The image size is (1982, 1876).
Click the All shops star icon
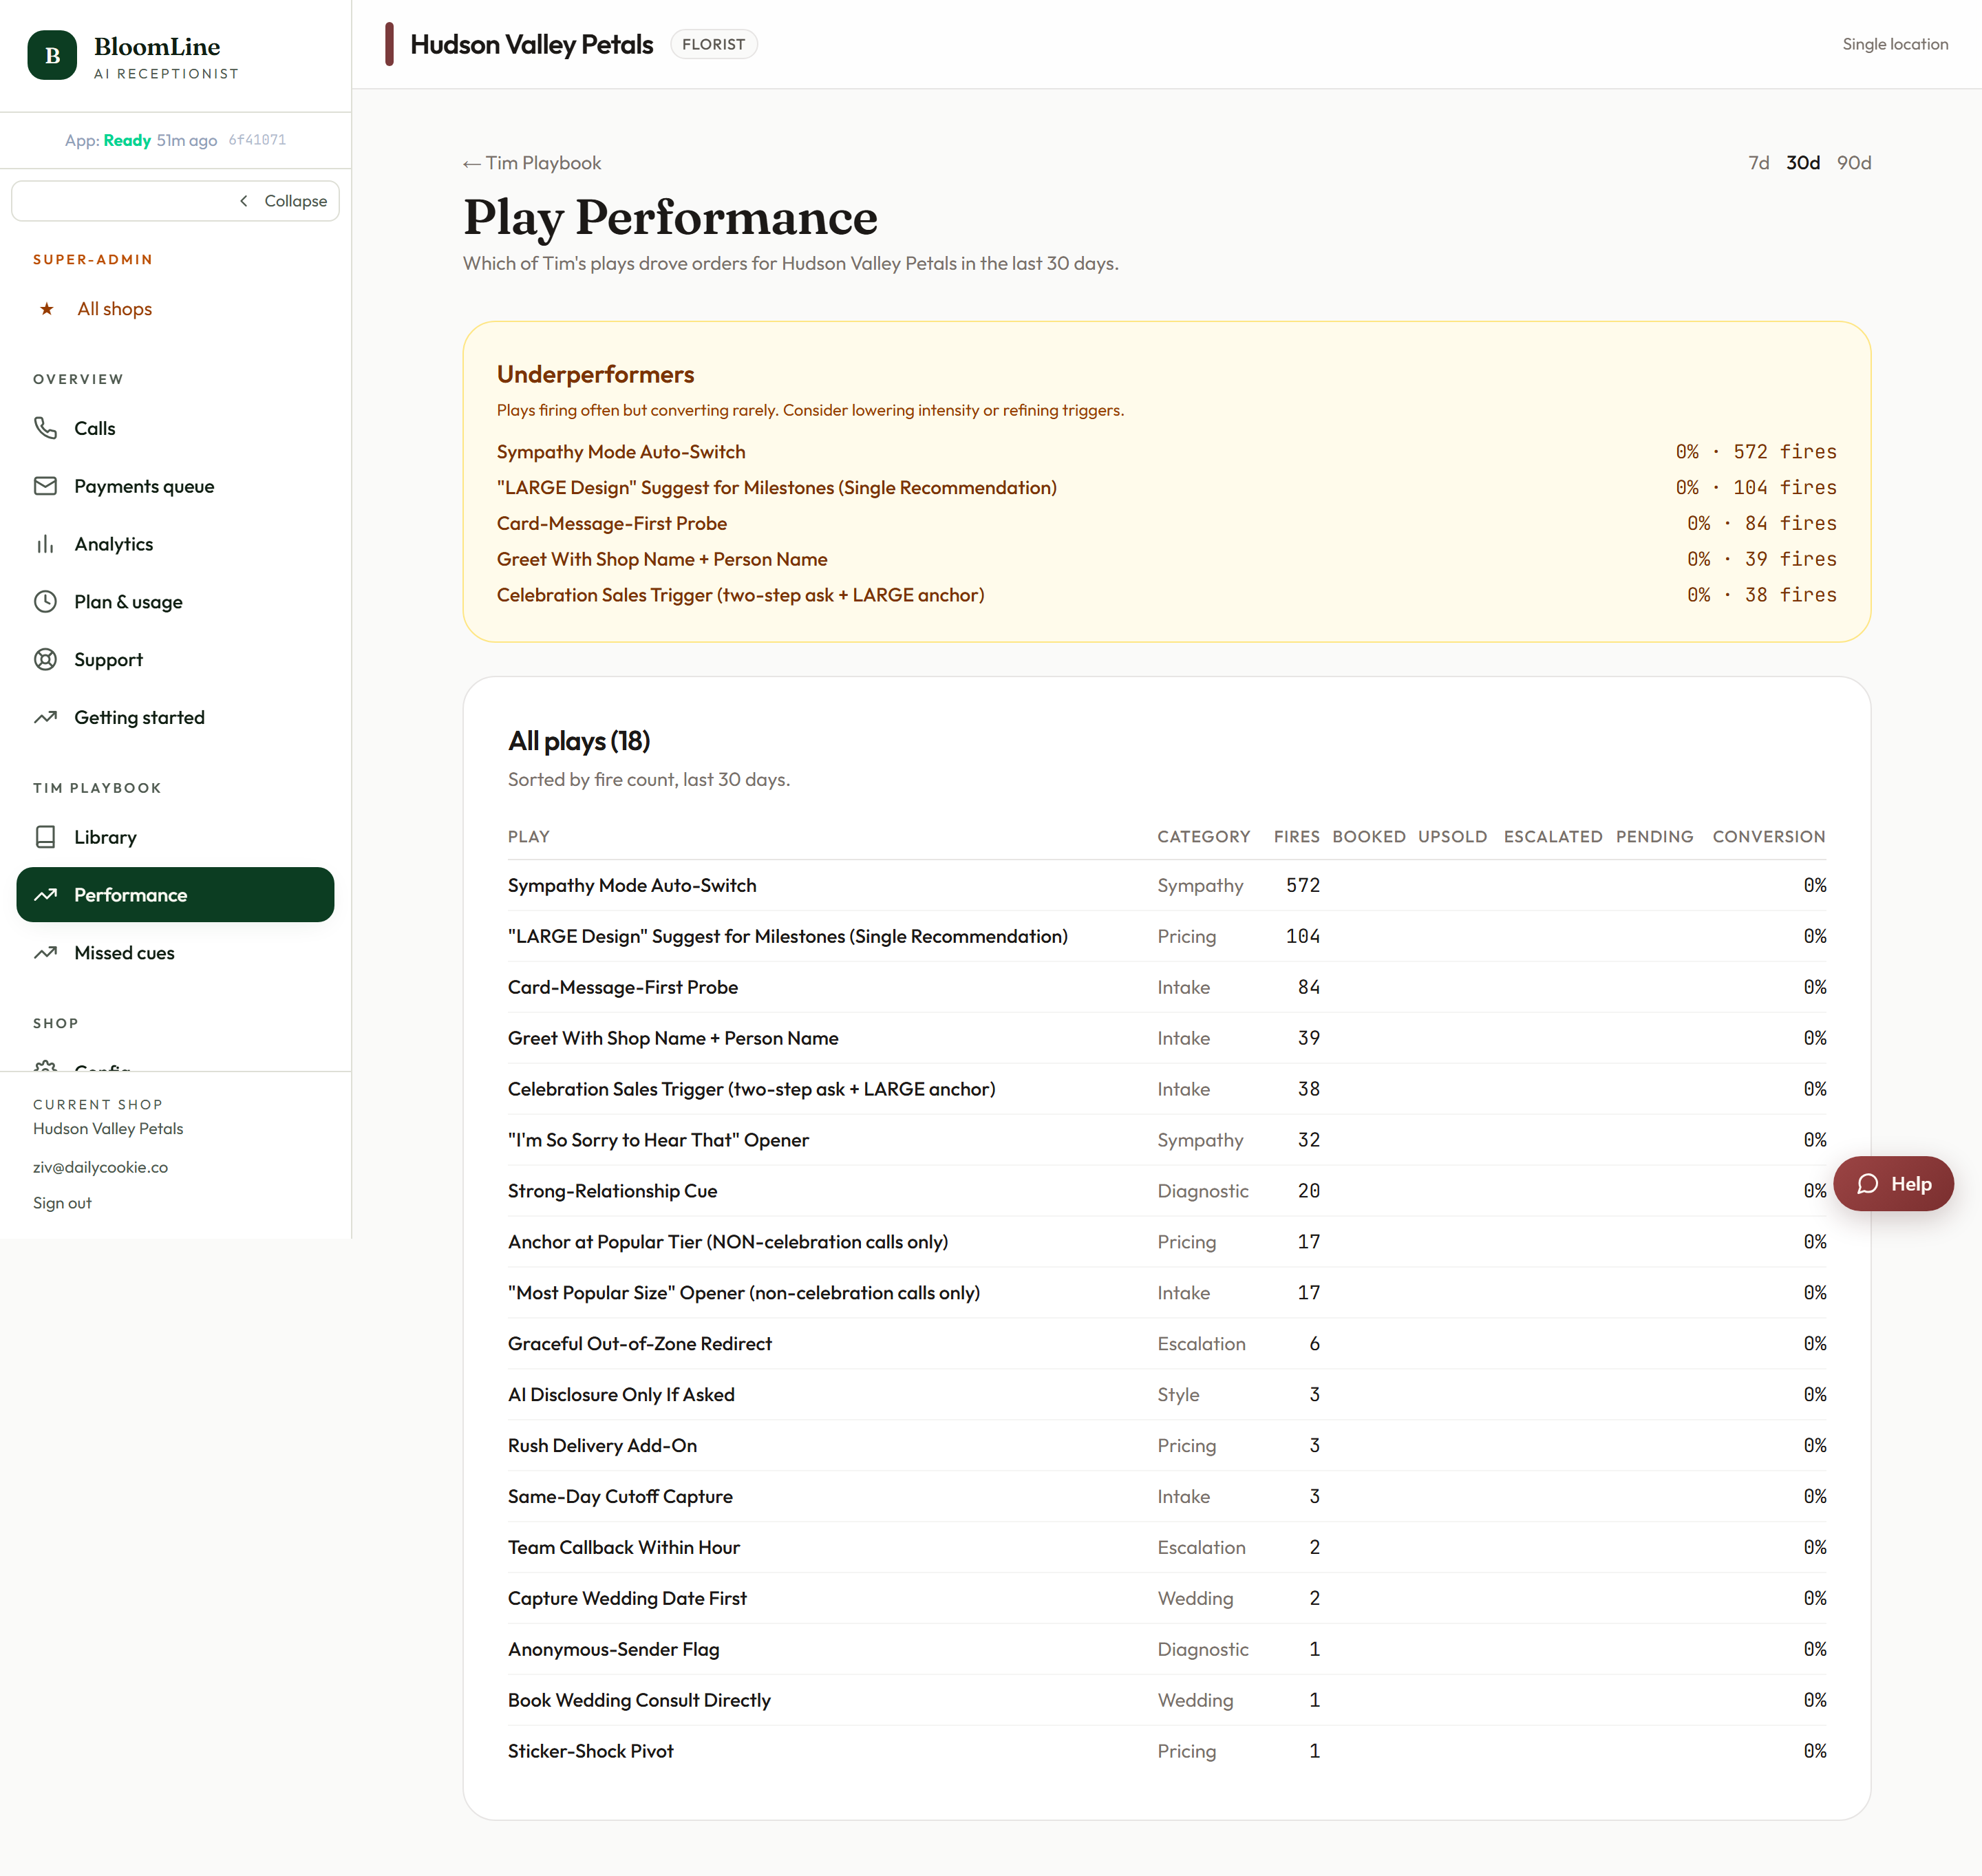click(x=46, y=309)
